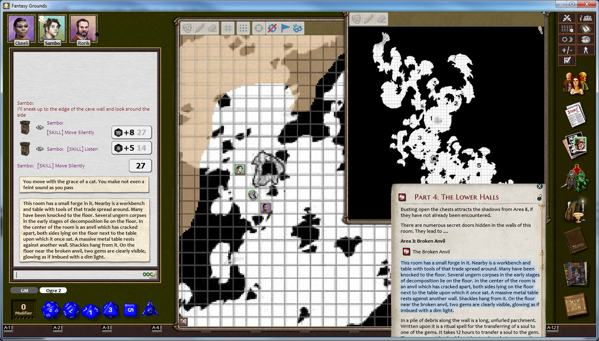Open the Characters group portrait icon
Viewport: 599px width, 341px height.
[574, 83]
